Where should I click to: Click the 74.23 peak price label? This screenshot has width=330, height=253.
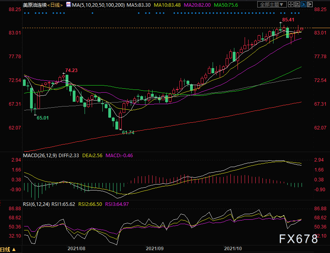(72, 70)
